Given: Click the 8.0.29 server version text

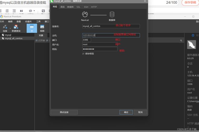Looking at the screenshot, I should click(x=190, y=58).
